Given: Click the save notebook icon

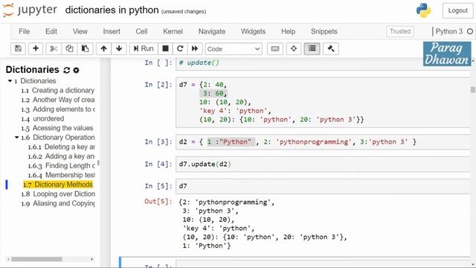Looking at the screenshot, I should pyautogui.click(x=18, y=48).
